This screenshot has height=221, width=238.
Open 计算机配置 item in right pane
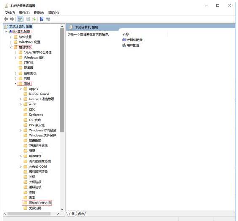(133, 40)
